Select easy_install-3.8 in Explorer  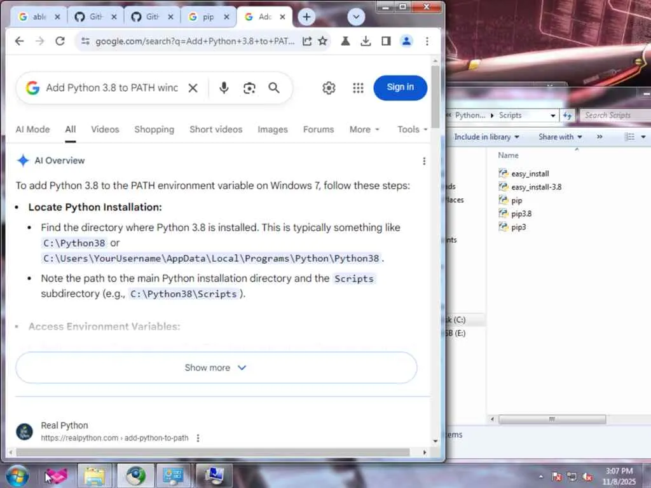click(530, 187)
